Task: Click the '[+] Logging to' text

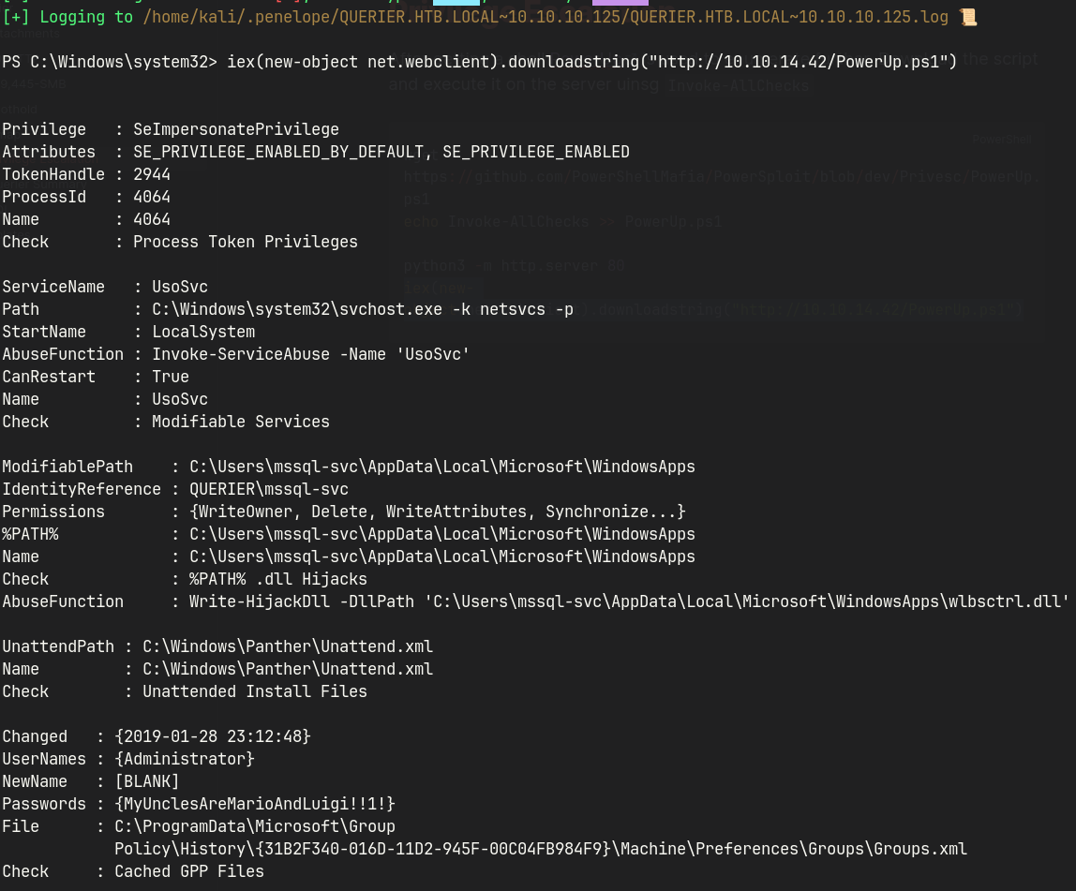Action: pos(67,17)
